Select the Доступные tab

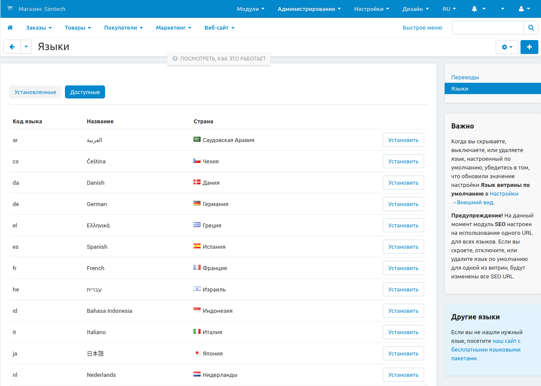pyautogui.click(x=85, y=92)
